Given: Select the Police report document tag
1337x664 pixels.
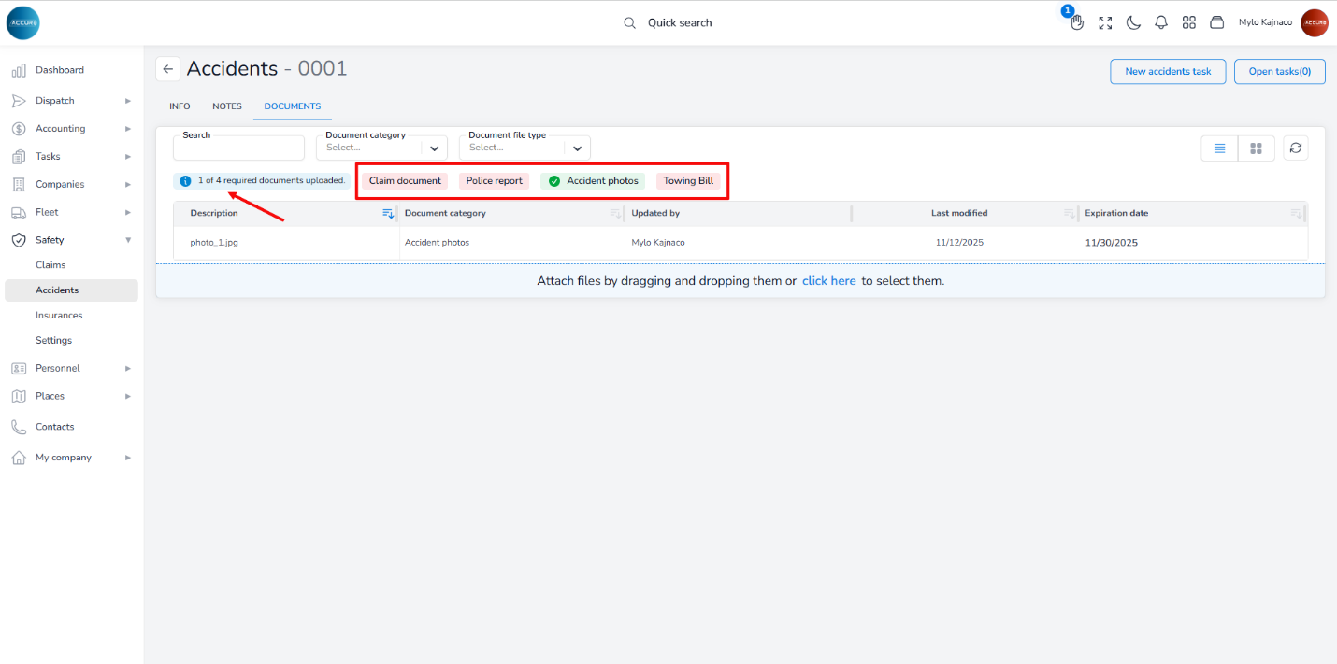Looking at the screenshot, I should (494, 181).
